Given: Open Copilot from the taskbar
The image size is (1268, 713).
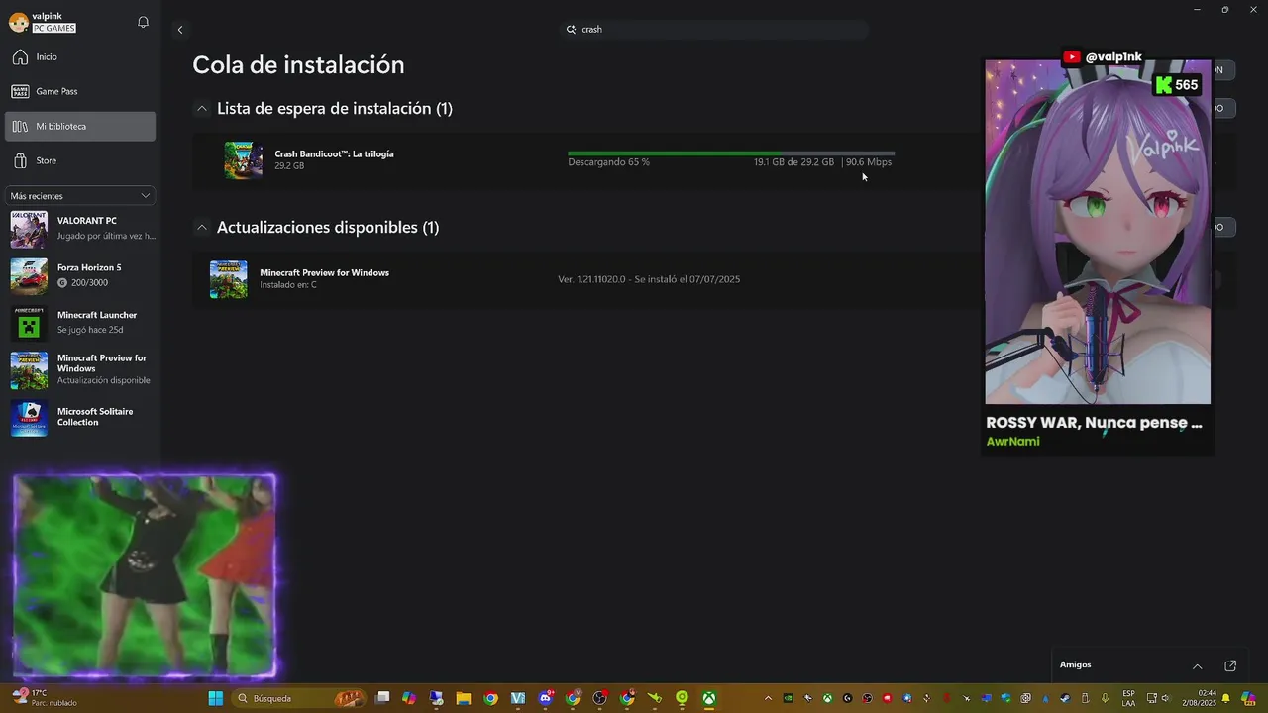Looking at the screenshot, I should tap(409, 698).
